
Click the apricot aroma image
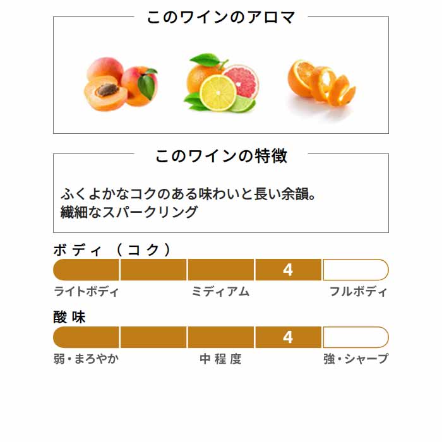pos(121,84)
